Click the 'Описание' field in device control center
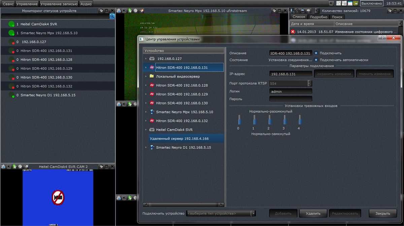Viewport: 404px width, 226px height. click(291, 53)
